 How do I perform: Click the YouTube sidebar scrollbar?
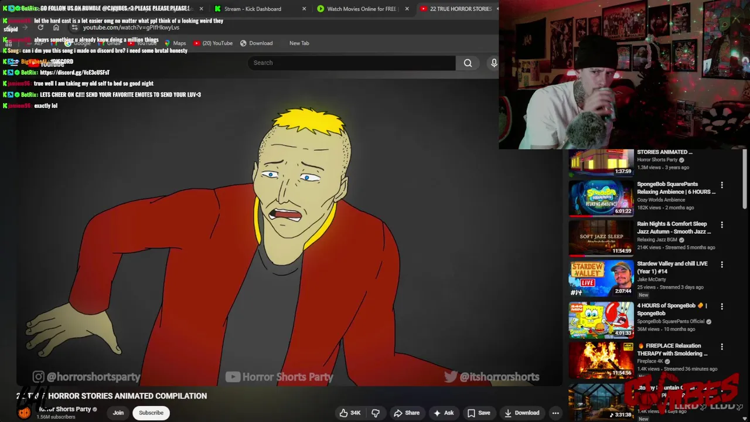pyautogui.click(x=745, y=179)
